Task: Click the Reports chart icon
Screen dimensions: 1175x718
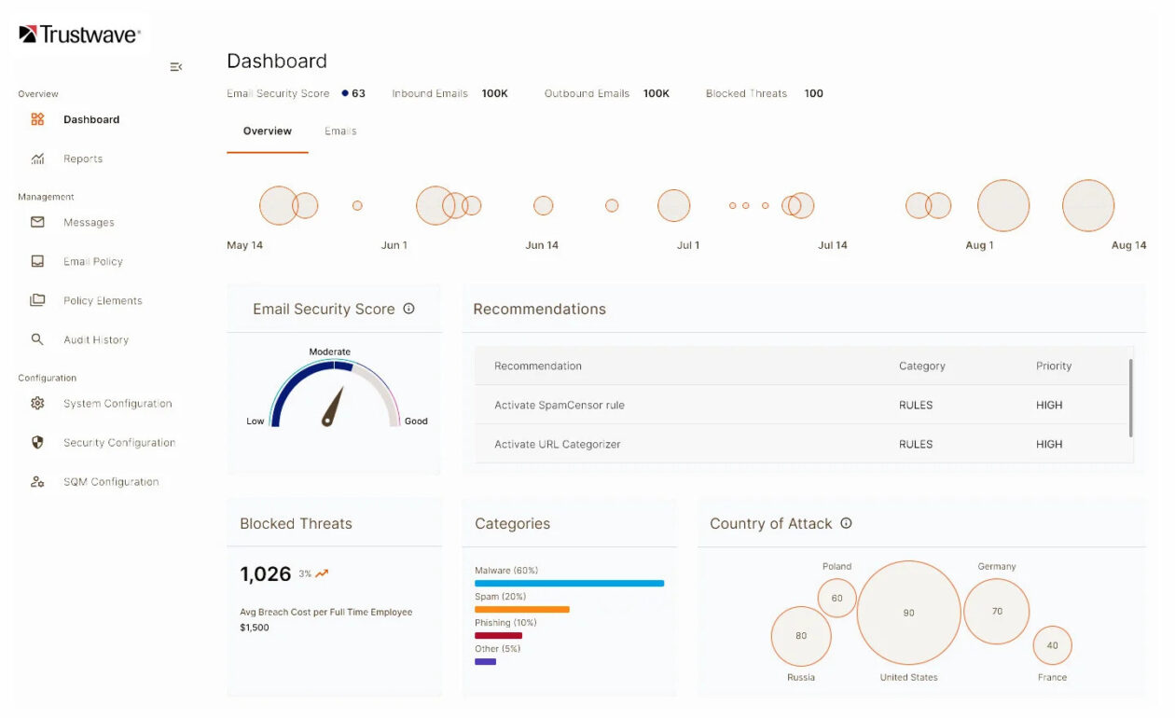Action: [x=37, y=159]
